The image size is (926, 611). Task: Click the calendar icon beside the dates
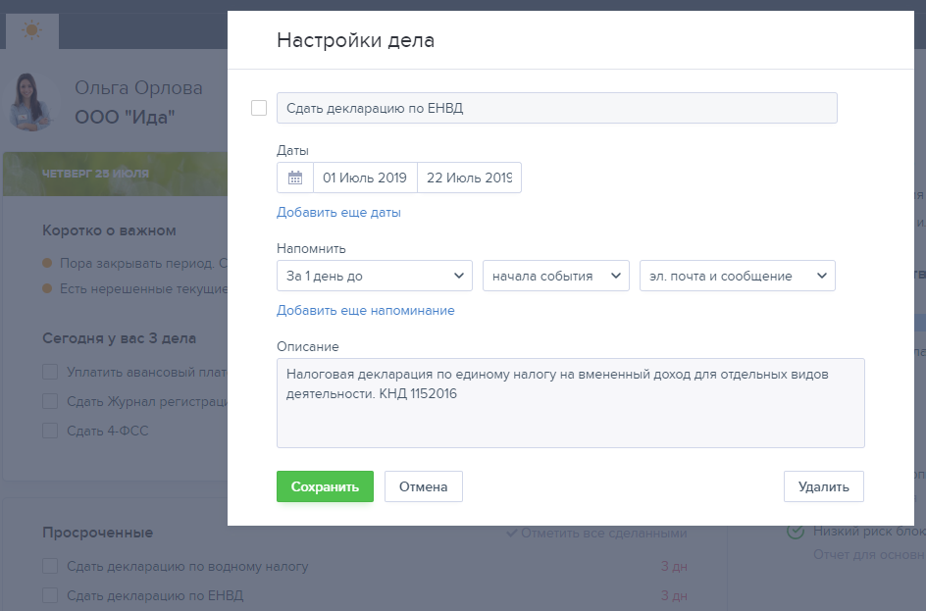[x=295, y=178]
